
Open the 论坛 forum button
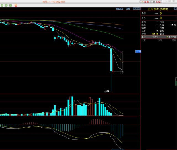click(157, 2)
